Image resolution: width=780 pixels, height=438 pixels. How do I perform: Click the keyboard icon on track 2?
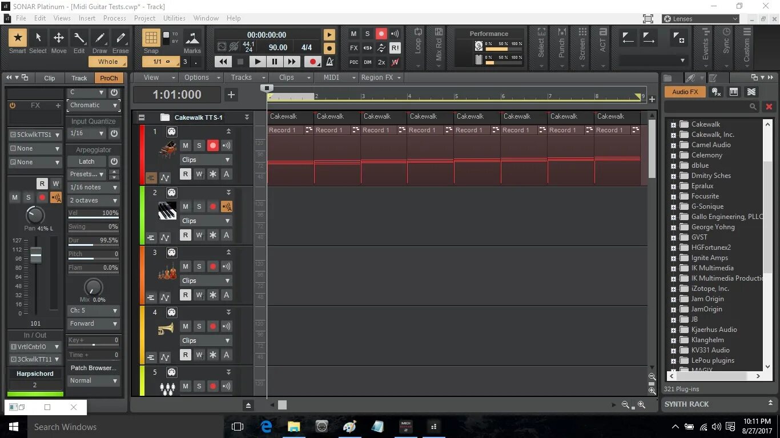point(167,211)
